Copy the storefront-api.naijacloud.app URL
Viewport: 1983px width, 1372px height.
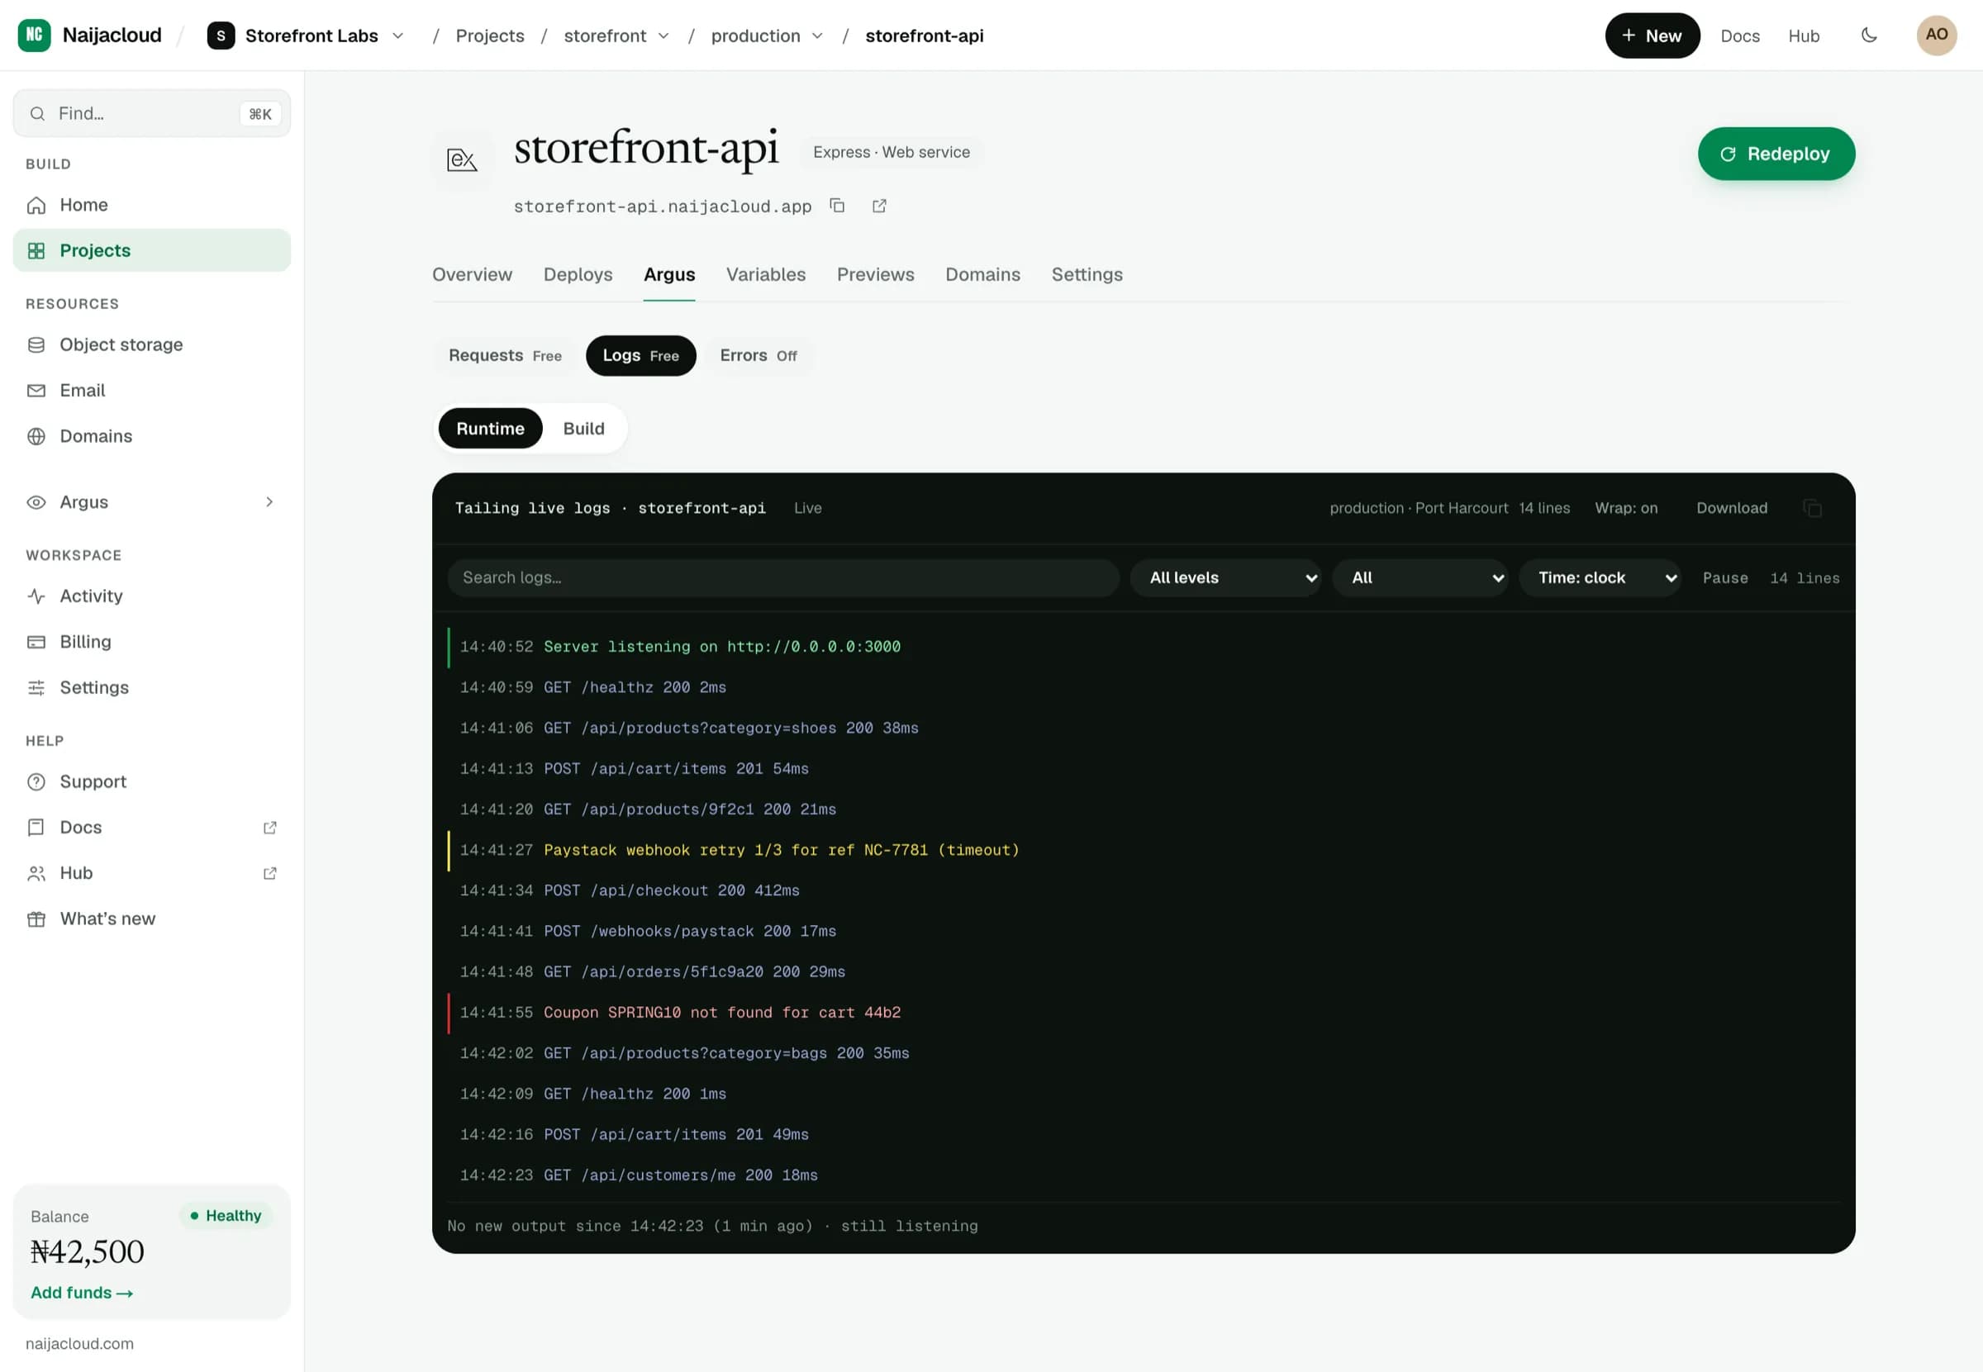(837, 206)
